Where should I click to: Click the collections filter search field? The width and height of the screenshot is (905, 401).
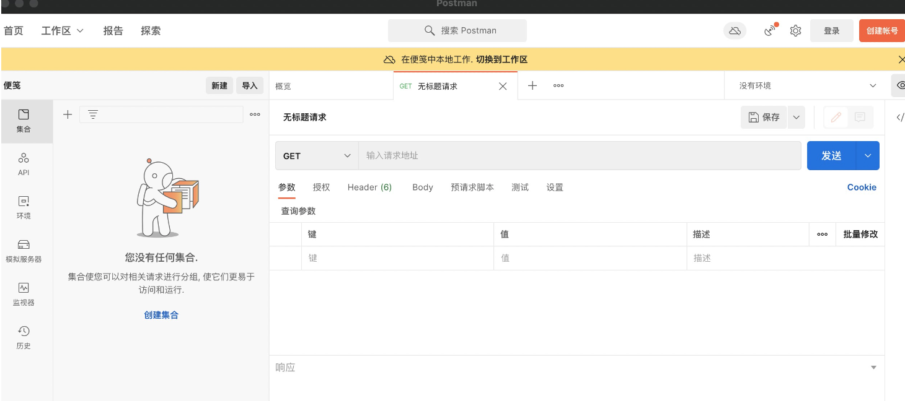(161, 114)
